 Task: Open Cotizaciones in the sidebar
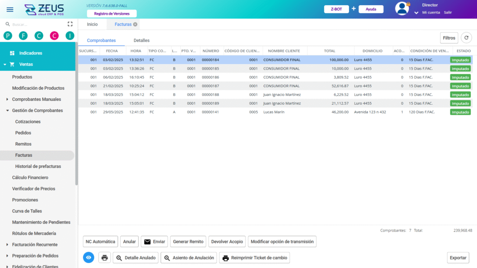pyautogui.click(x=27, y=122)
